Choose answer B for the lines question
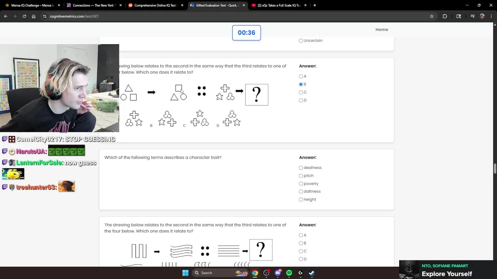The height and width of the screenshot is (279, 497). pyautogui.click(x=301, y=243)
